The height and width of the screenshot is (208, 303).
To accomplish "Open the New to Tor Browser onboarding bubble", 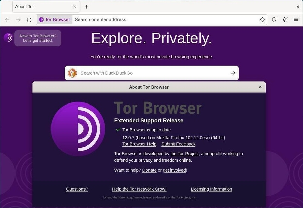I will pyautogui.click(x=38, y=38).
